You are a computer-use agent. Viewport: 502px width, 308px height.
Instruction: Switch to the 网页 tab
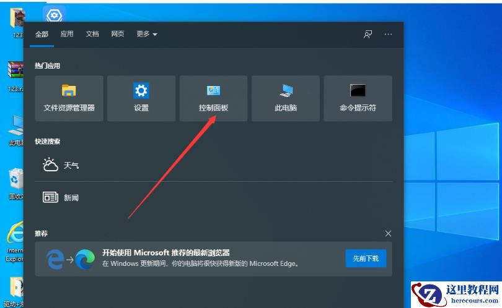coord(118,34)
